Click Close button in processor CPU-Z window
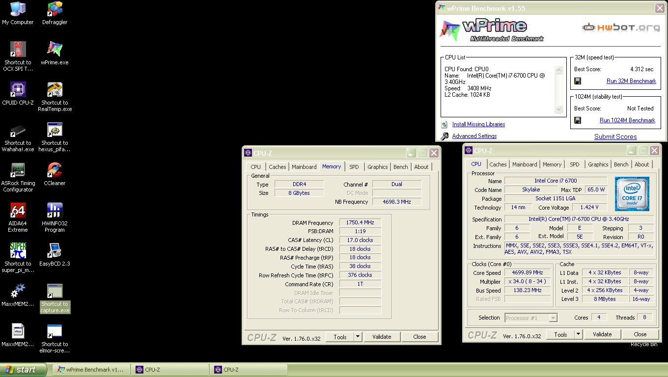Screen dimensions: 668x377 [x=640, y=334]
